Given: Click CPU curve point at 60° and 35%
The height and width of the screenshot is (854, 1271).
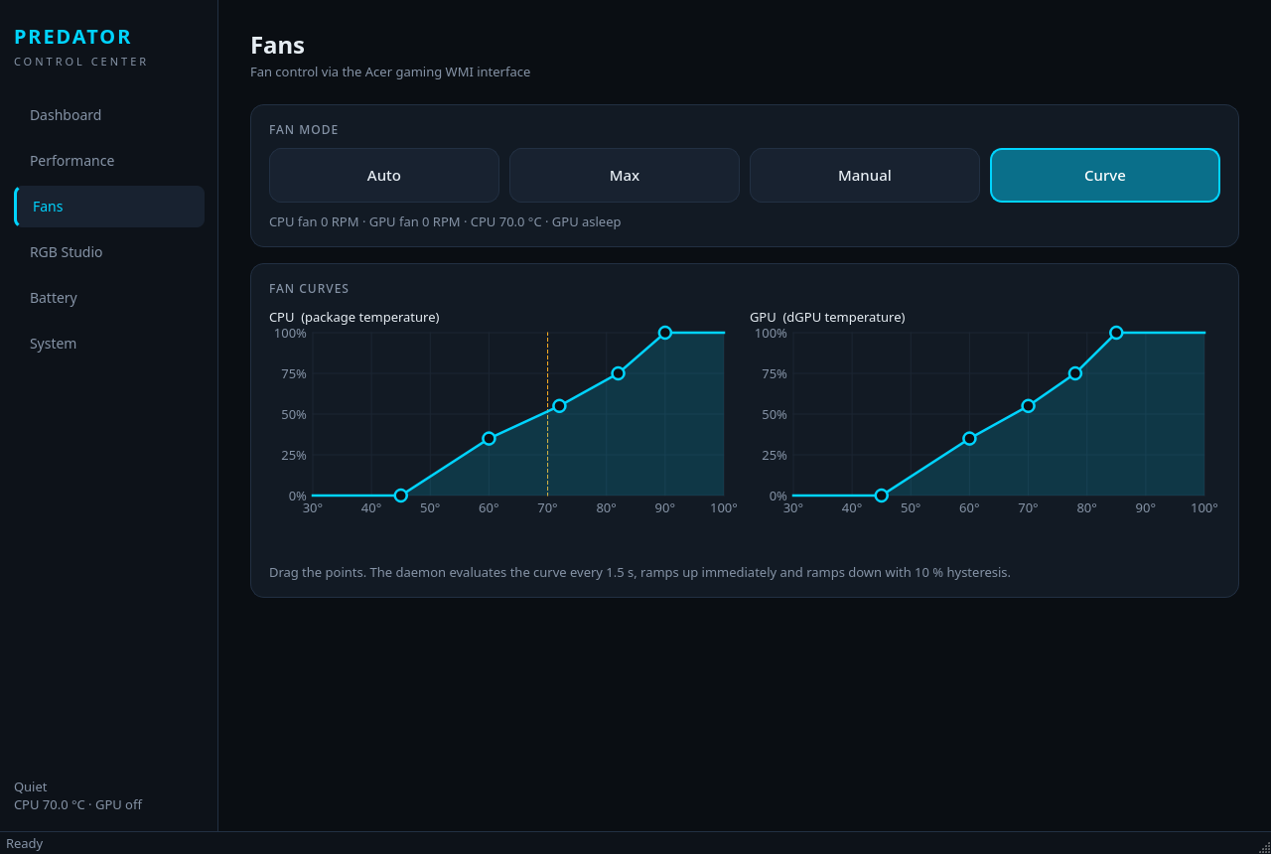Looking at the screenshot, I should [489, 438].
